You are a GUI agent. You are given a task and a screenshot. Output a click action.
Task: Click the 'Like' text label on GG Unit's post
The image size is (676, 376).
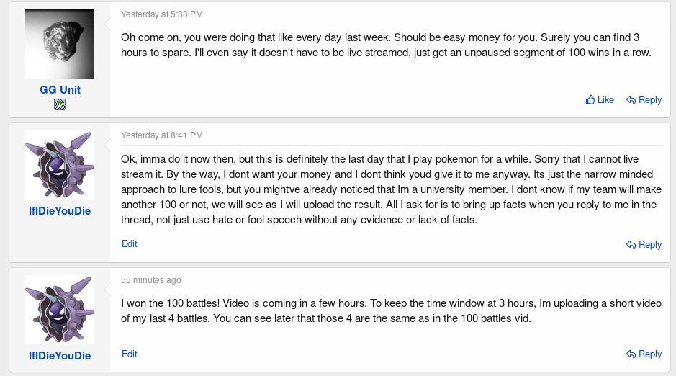pos(605,99)
